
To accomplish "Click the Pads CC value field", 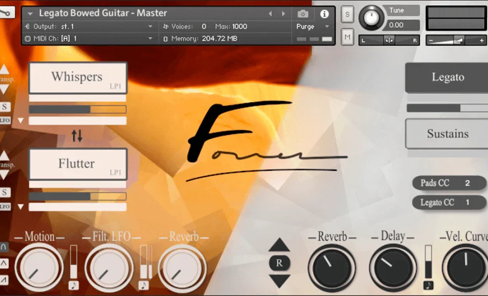I will (466, 183).
